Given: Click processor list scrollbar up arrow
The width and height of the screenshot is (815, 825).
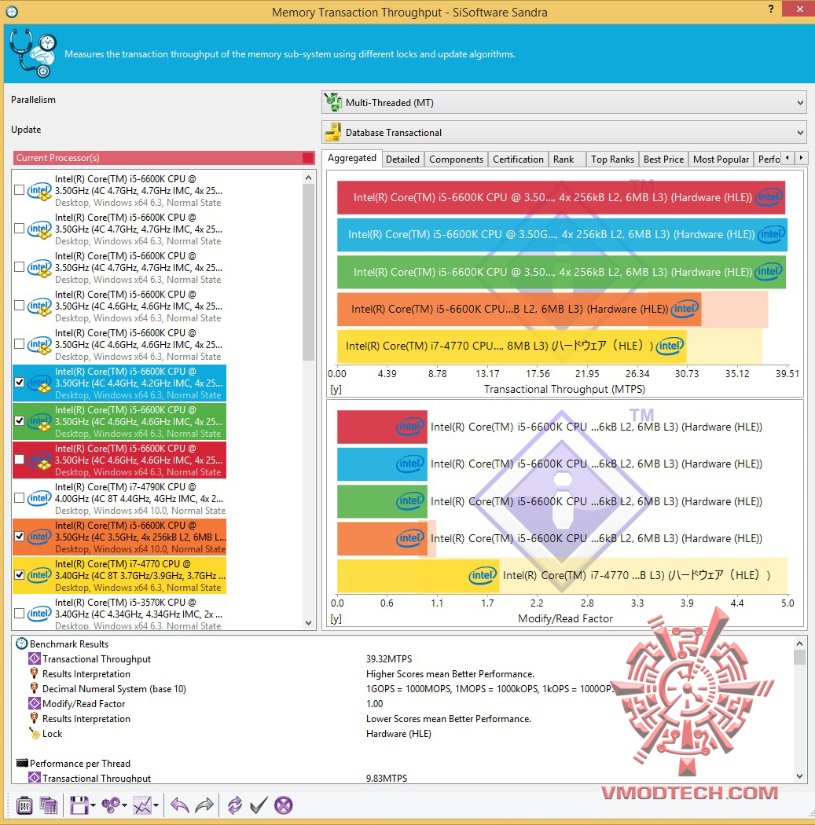Looking at the screenshot, I should [x=308, y=178].
